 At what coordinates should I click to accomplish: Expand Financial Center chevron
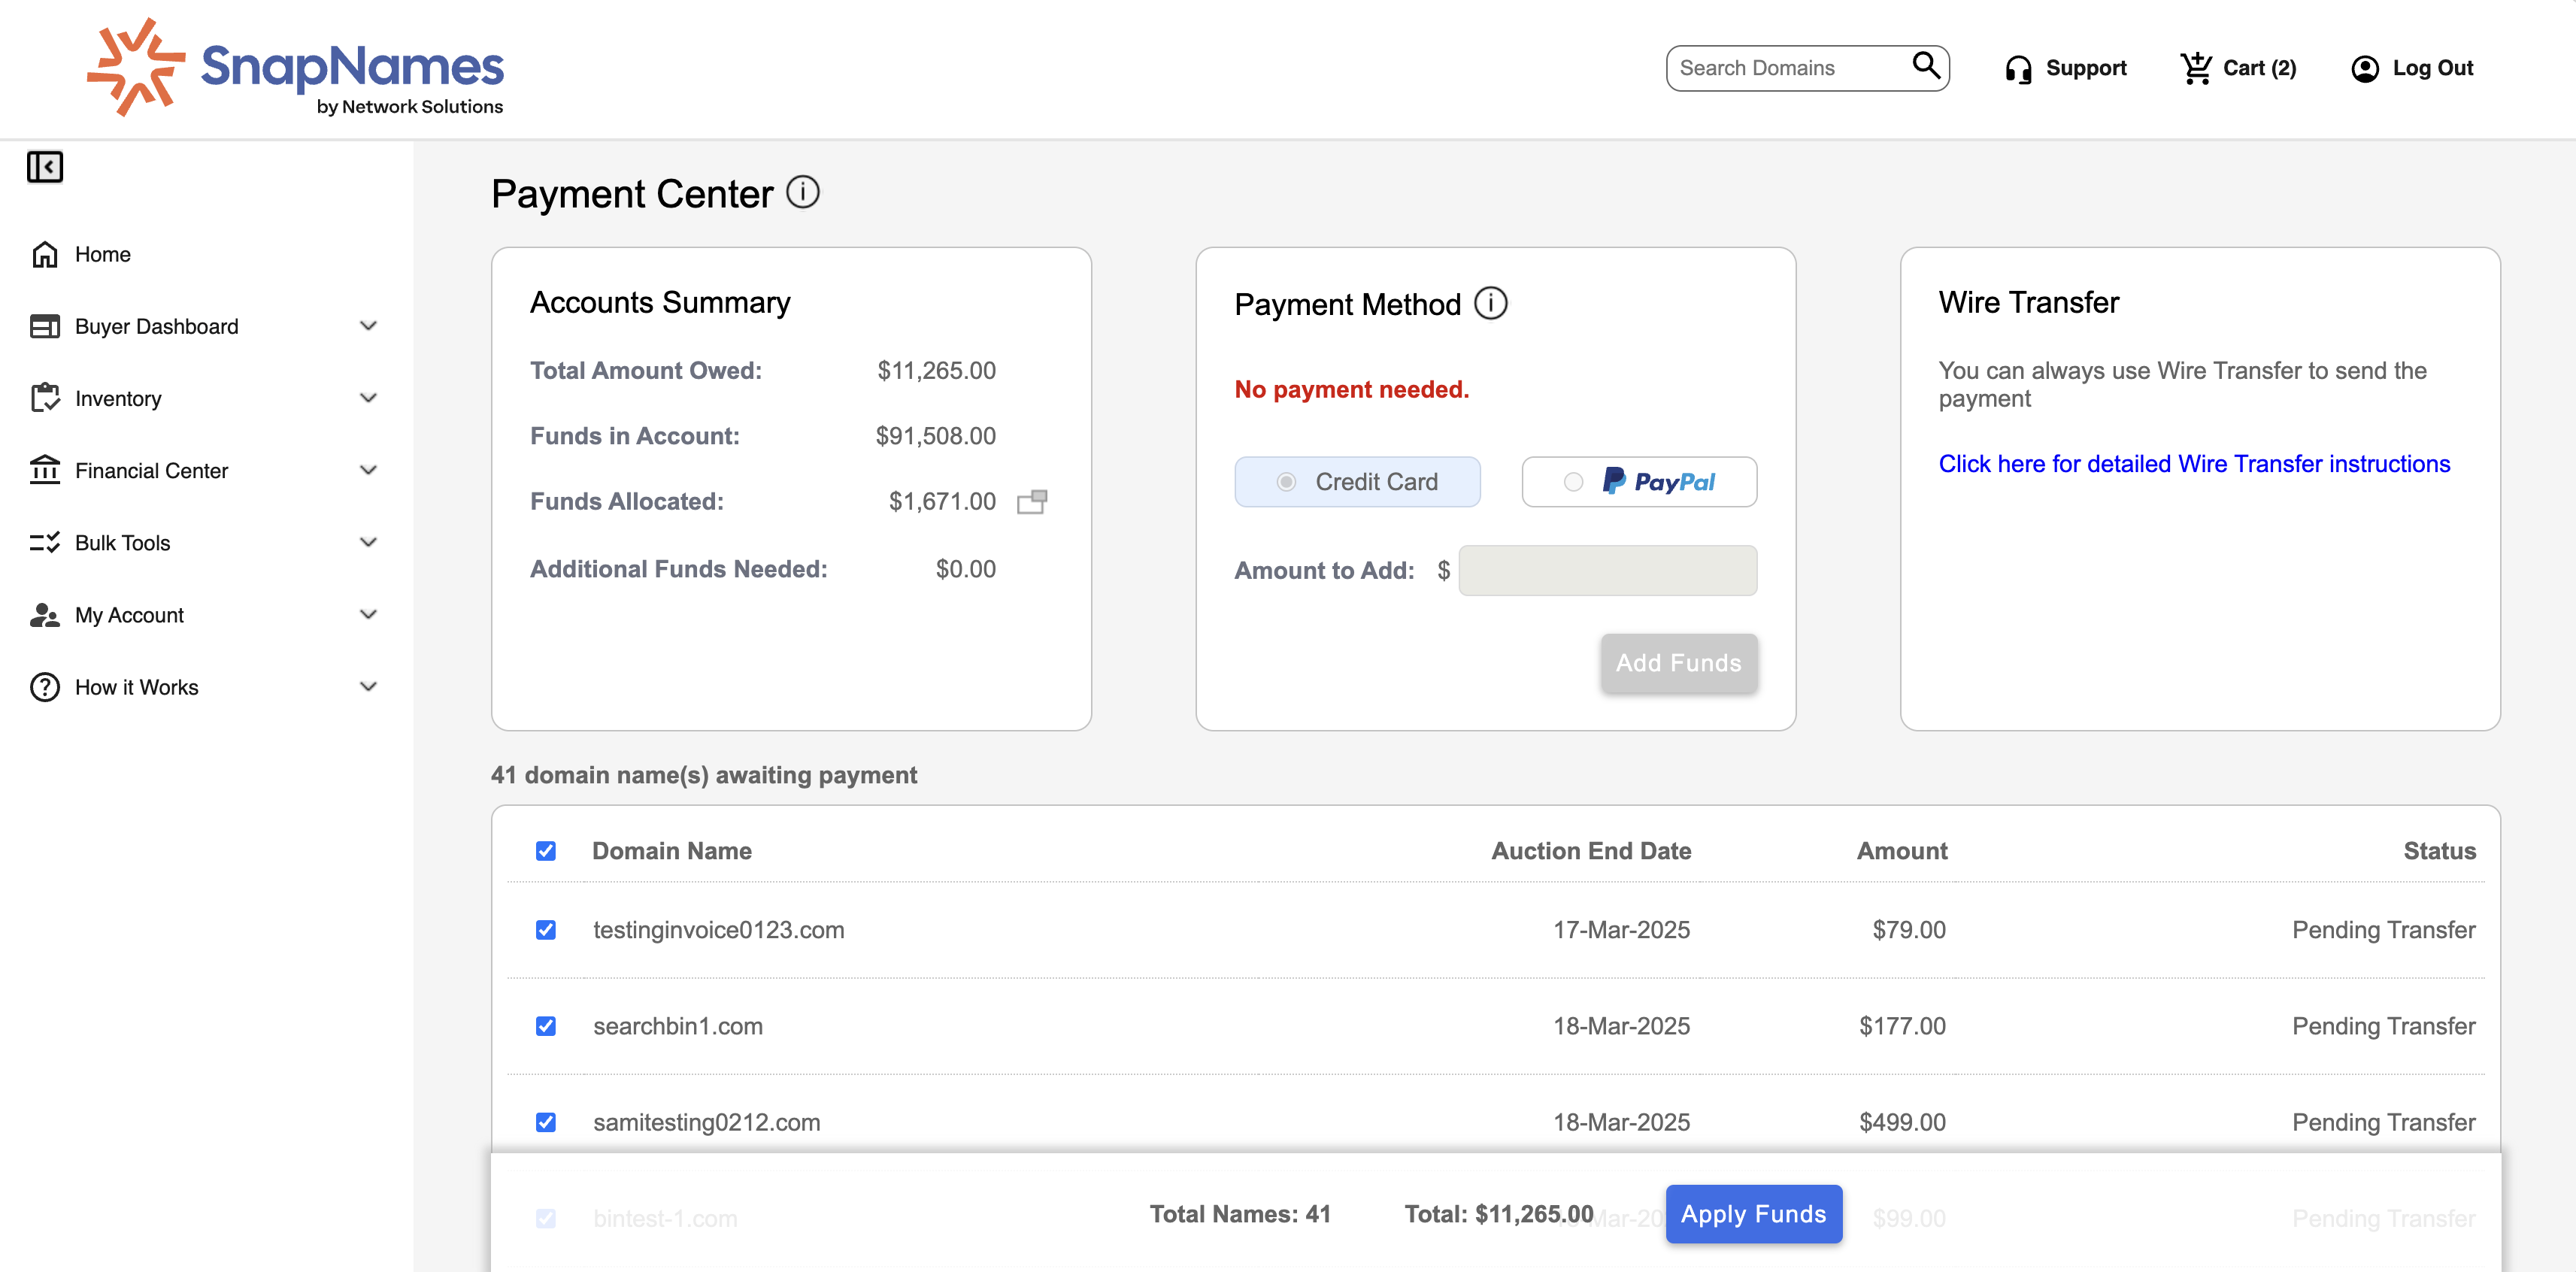(369, 470)
